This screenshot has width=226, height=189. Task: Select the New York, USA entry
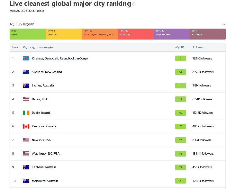click(41, 140)
